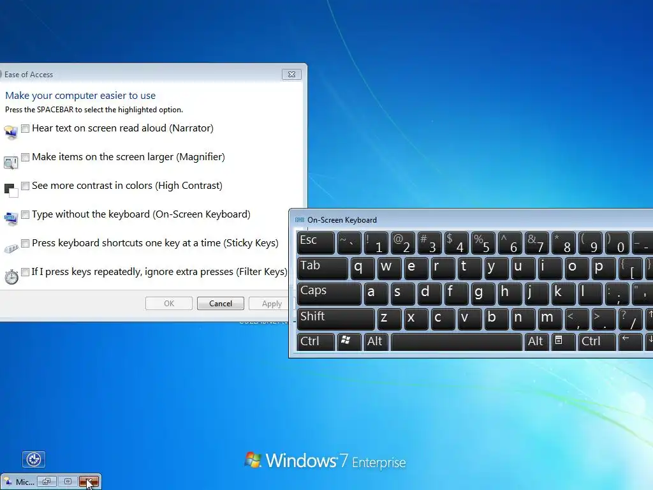Check Type without the keyboard (On-Screen Keyboard)

point(26,214)
